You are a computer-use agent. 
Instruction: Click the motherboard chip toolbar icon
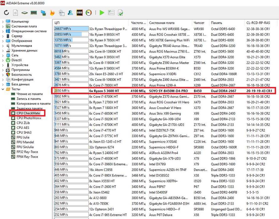24,13
